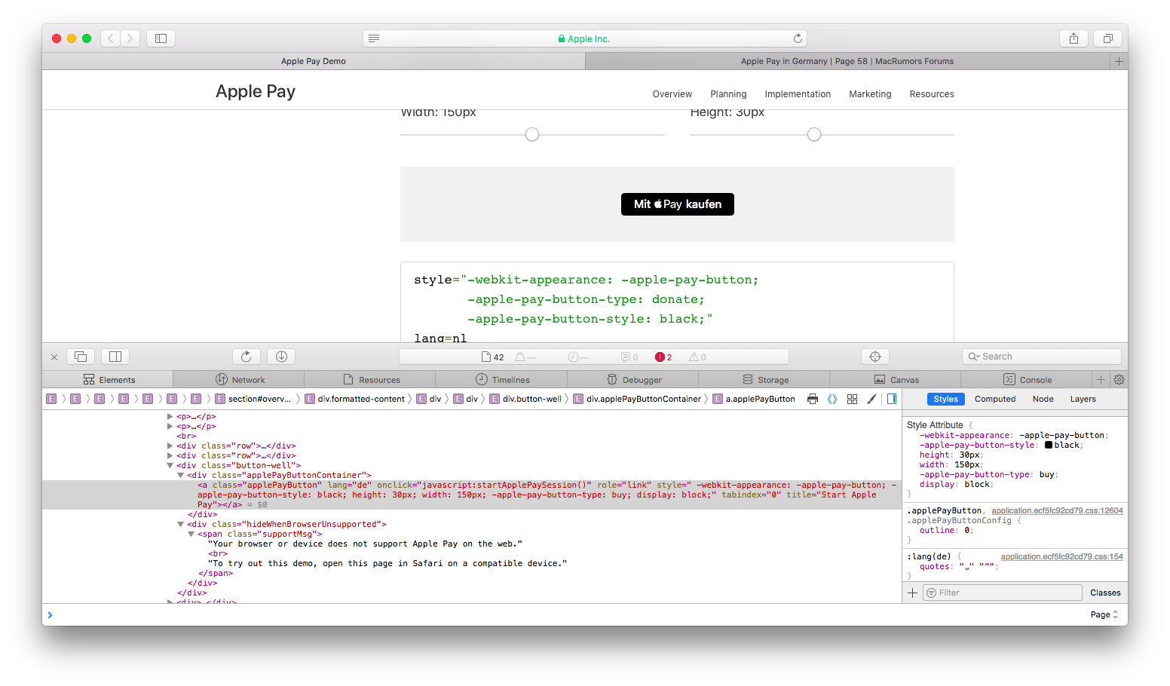Image resolution: width=1170 pixels, height=686 pixels.
Task: Show the Safari sidebar
Action: [x=161, y=38]
